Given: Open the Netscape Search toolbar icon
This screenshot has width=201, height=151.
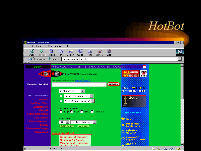Looking at the screenshot, I should [70, 52].
